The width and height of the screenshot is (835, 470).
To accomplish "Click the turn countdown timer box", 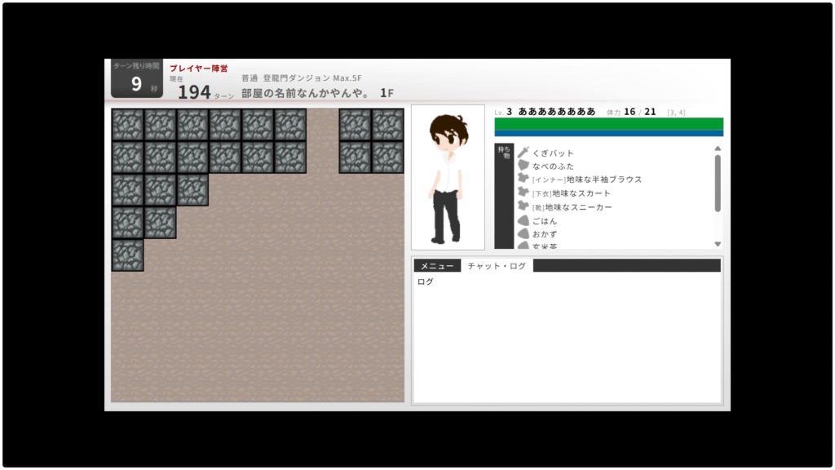I will pyautogui.click(x=136, y=78).
